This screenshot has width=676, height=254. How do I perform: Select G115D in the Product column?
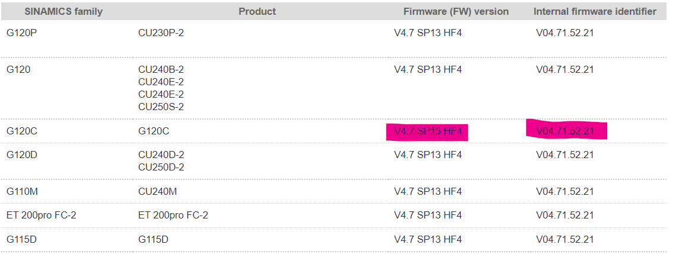point(153,239)
